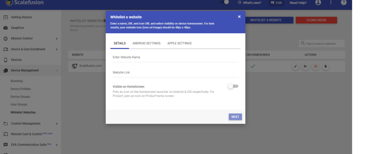Collapse Device Management with minus icon
The height and width of the screenshot is (154, 387).
(57, 71)
